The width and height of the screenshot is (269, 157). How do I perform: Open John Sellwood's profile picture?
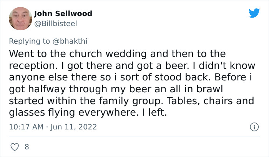[x=20, y=19]
